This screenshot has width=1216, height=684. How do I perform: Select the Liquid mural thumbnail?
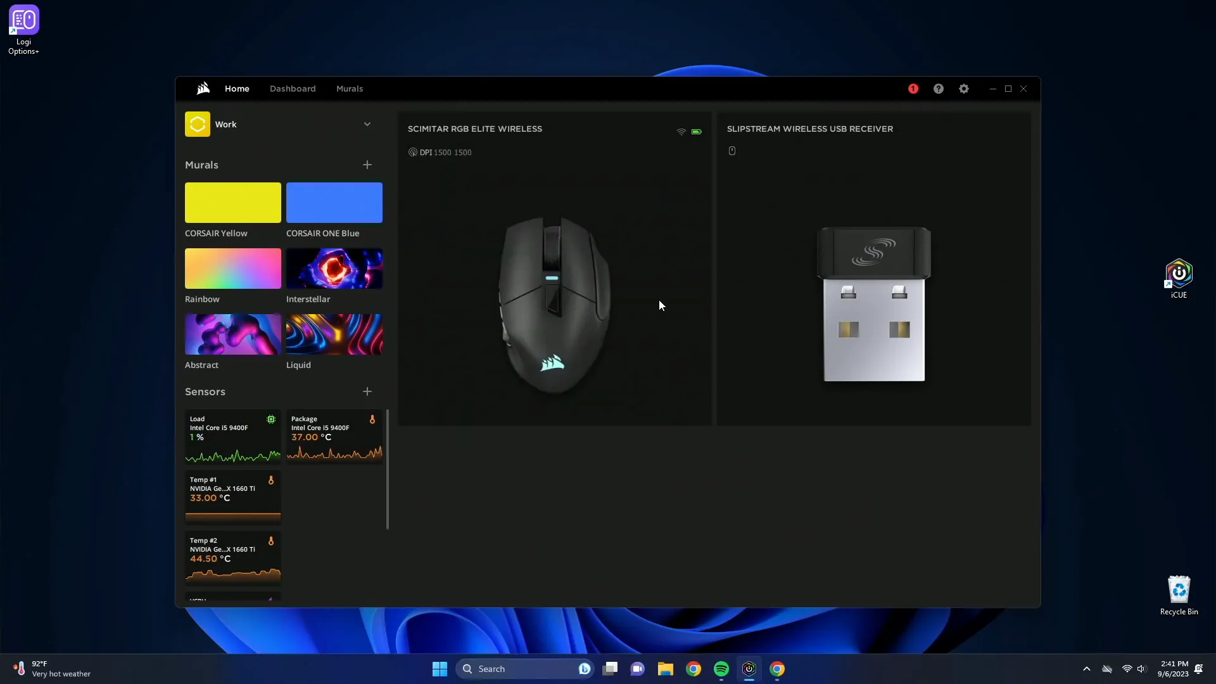[334, 334]
